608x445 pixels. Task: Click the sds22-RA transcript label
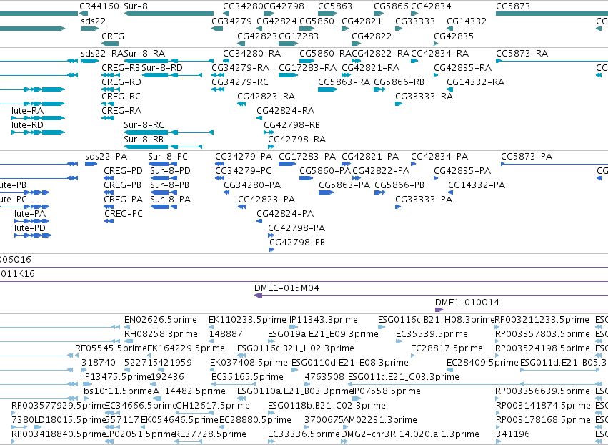point(102,53)
